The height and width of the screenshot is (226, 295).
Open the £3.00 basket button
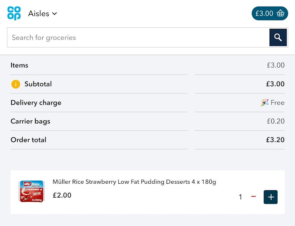[270, 13]
